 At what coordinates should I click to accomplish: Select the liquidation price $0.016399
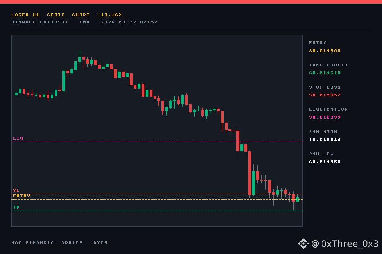(x=325, y=117)
